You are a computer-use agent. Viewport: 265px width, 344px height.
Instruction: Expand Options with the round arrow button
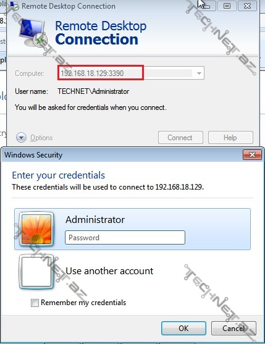[x=21, y=138]
